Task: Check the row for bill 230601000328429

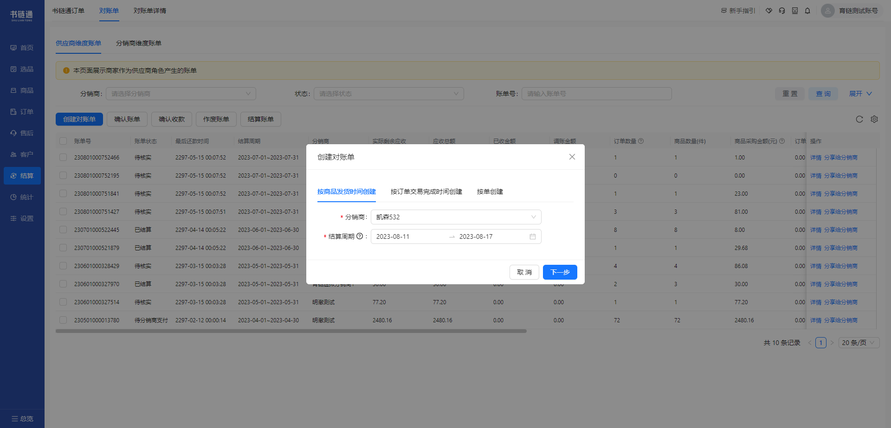Action: click(x=63, y=266)
